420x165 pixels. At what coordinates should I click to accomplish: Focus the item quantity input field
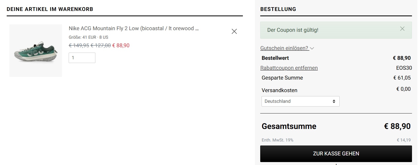point(82,58)
